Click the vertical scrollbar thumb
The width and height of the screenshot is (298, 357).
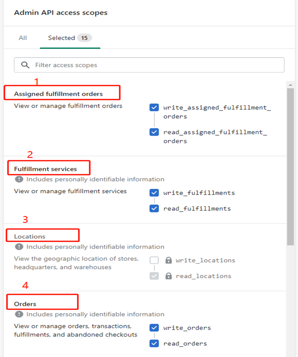click(290, 167)
